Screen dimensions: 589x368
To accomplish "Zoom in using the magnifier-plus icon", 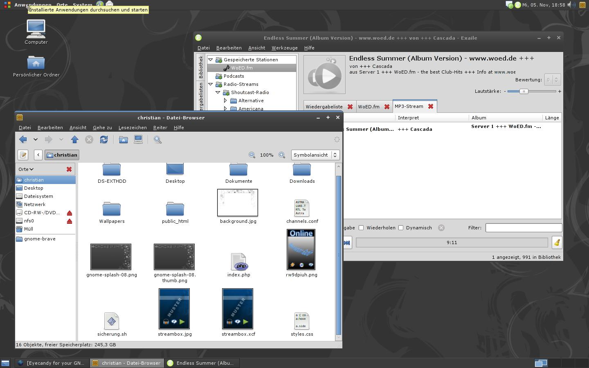I will pos(282,155).
